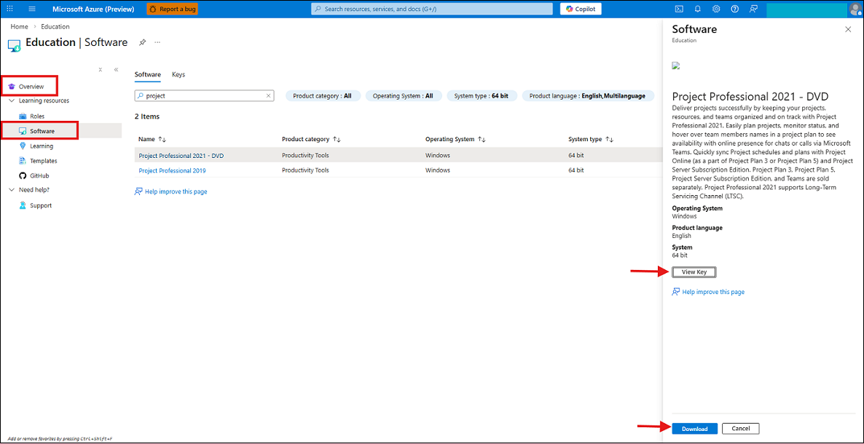Open Learning in sidebar

coord(42,146)
